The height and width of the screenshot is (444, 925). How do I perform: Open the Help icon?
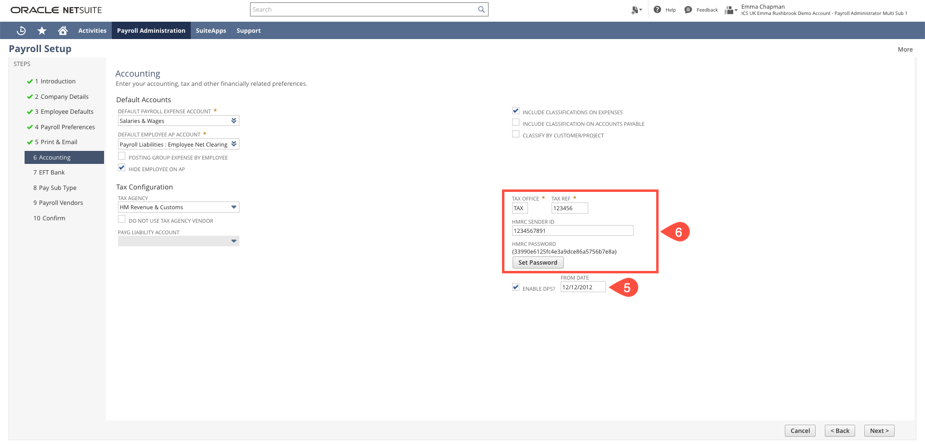656,9
